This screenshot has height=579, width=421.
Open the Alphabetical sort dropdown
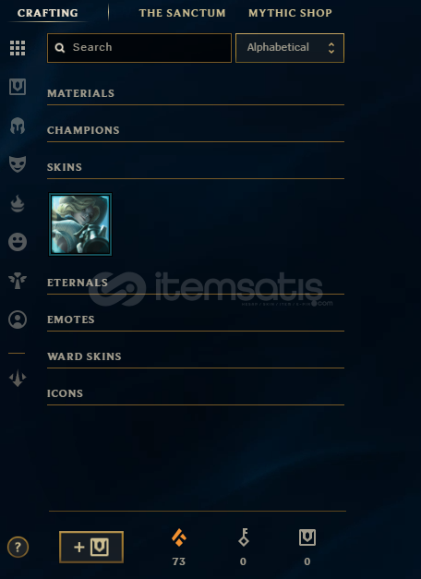pos(290,48)
